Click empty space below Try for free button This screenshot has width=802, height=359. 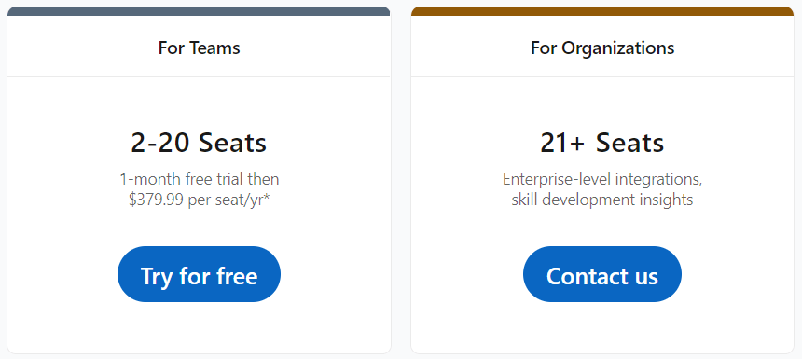[199, 327]
